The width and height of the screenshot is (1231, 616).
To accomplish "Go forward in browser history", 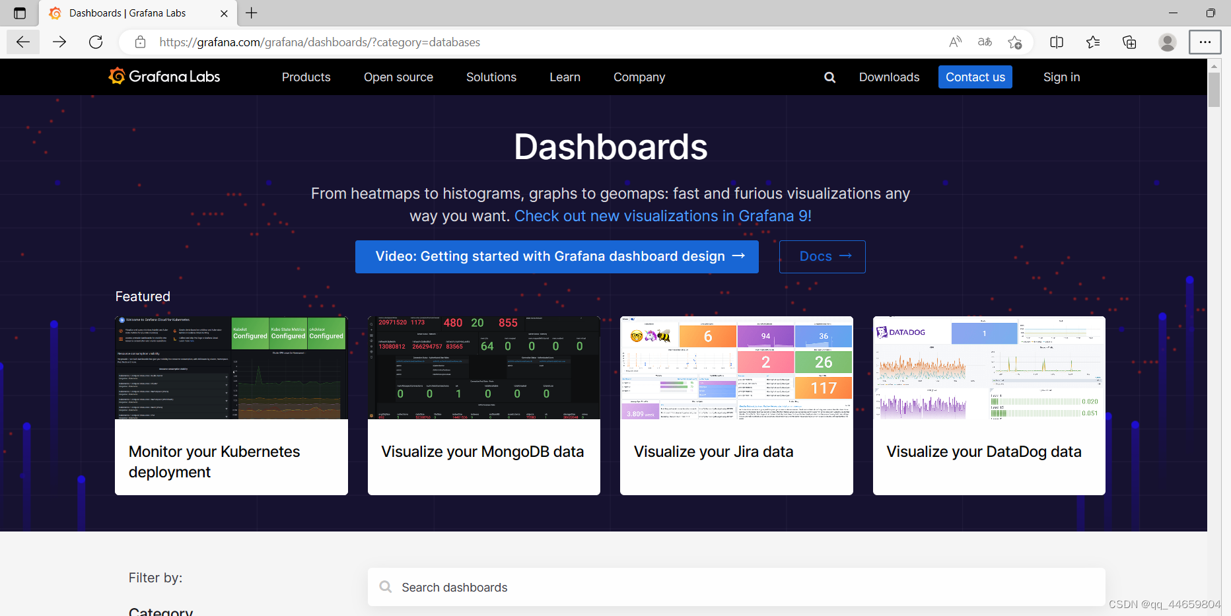I will pyautogui.click(x=59, y=42).
